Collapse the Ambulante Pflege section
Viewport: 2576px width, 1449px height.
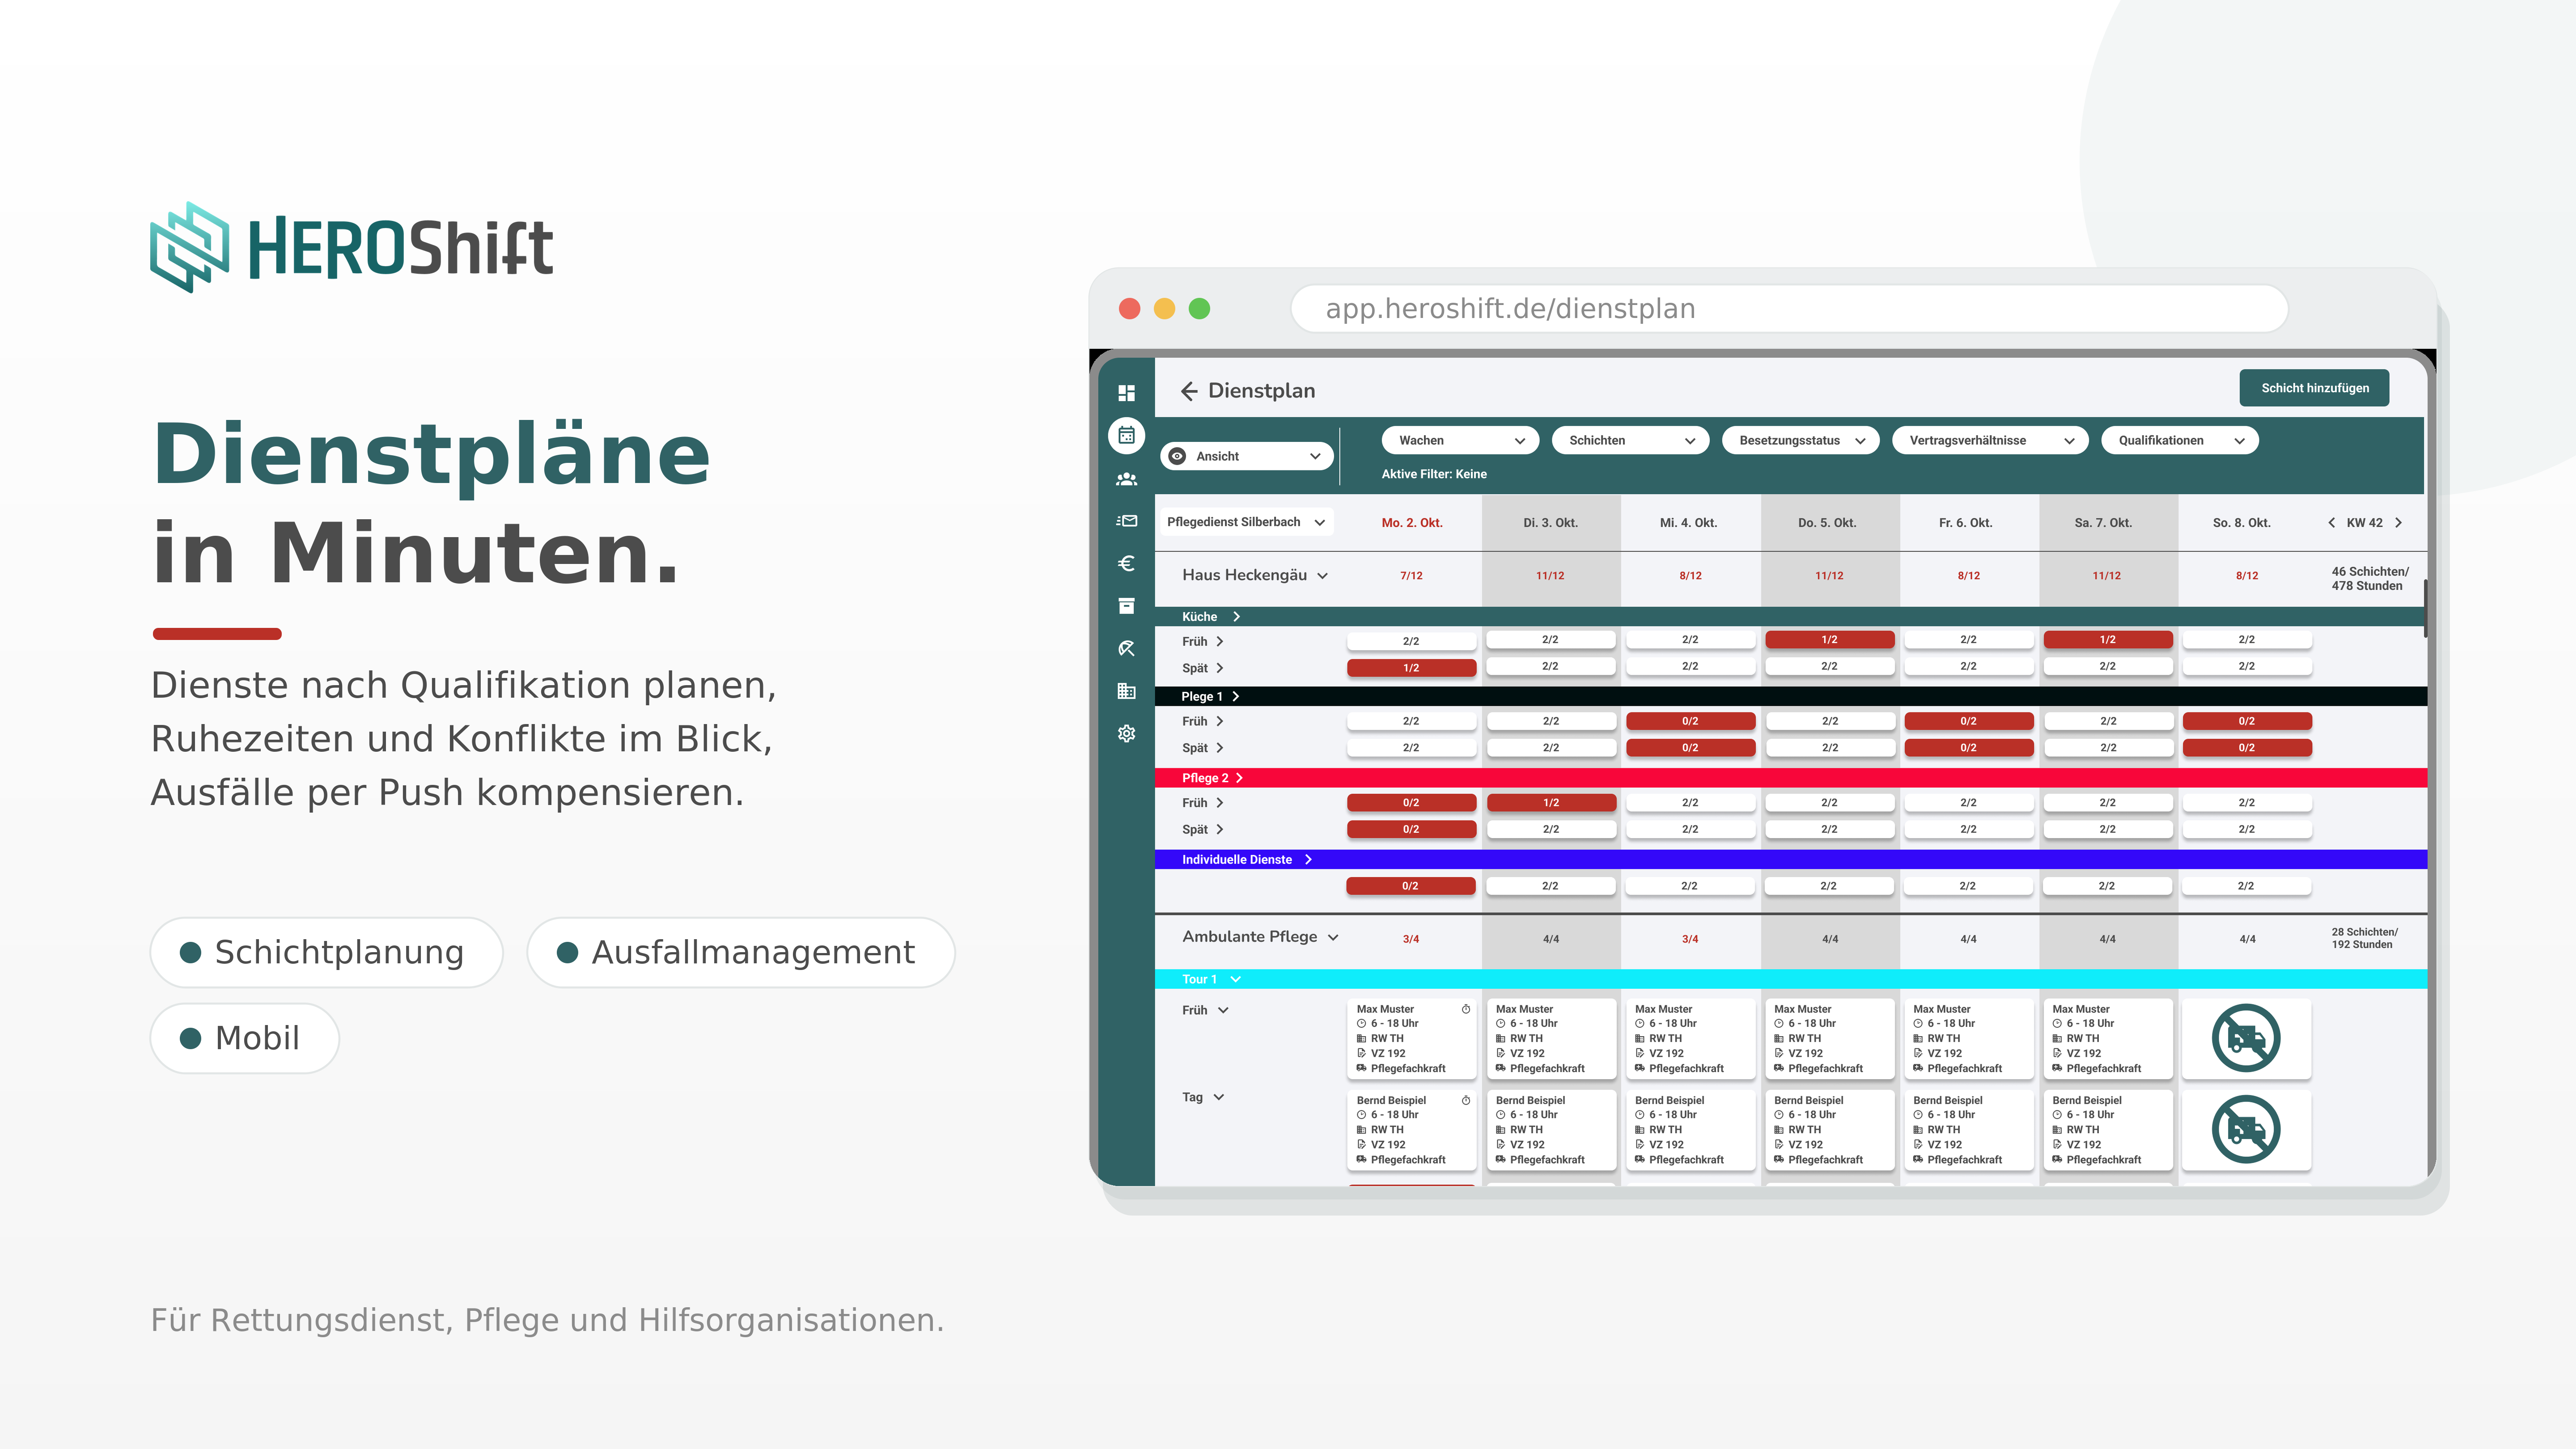pyautogui.click(x=1333, y=938)
